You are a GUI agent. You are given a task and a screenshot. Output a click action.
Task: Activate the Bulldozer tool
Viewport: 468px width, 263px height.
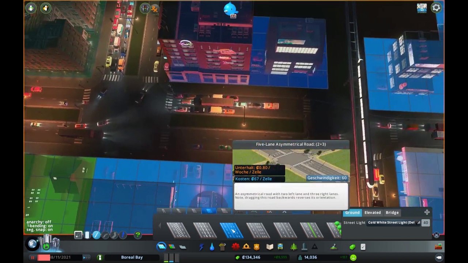point(438,247)
